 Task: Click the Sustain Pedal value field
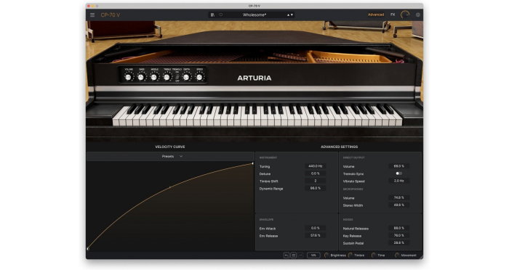coord(399,242)
